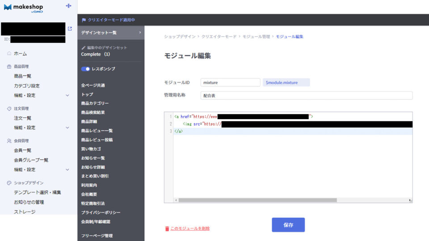Screen dimensions: 429x241
Task: Click モジュール管理 breadcrumb link
Action: [x=255, y=37]
